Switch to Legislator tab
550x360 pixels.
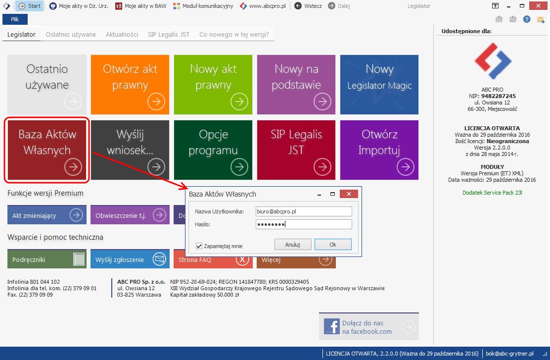21,35
